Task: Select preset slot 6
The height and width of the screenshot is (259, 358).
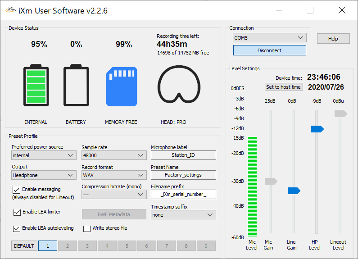Action: (x=147, y=246)
